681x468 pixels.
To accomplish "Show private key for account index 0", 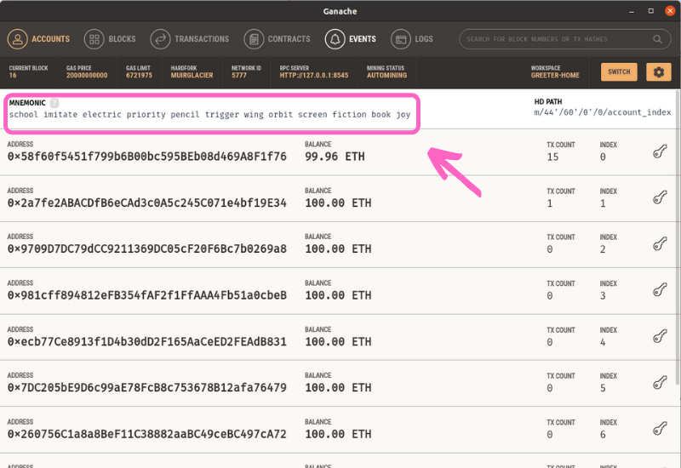I will tap(660, 151).
